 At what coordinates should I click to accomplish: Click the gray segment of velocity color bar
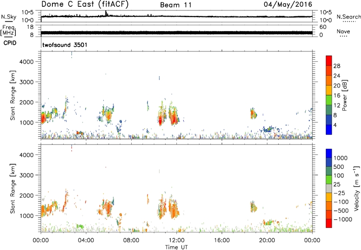(329, 188)
